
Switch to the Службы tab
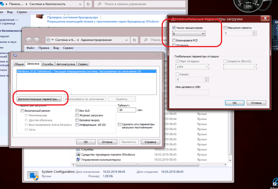[x=48, y=64]
